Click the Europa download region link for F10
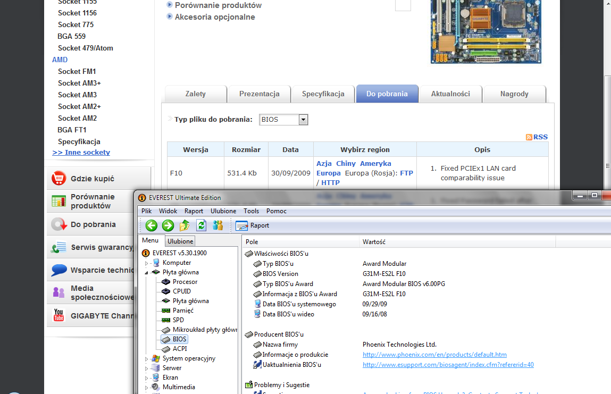This screenshot has height=394, width=611. [x=329, y=173]
